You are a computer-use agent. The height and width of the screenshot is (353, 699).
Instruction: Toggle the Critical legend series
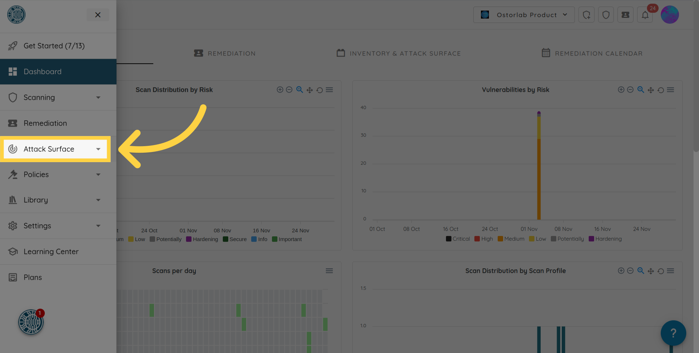[x=458, y=239]
